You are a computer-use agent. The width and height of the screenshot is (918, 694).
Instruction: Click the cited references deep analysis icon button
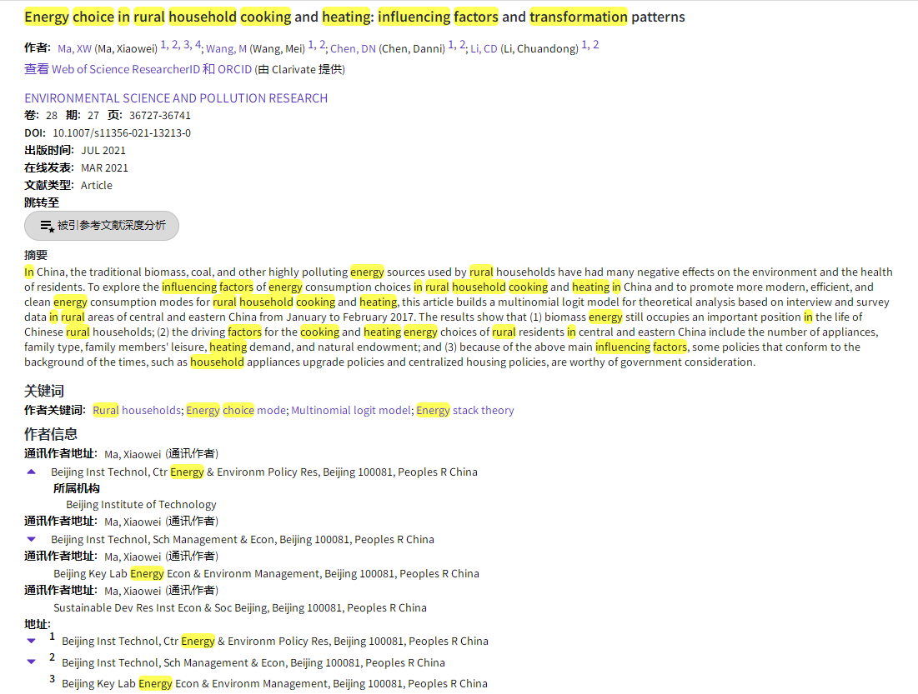pos(48,226)
